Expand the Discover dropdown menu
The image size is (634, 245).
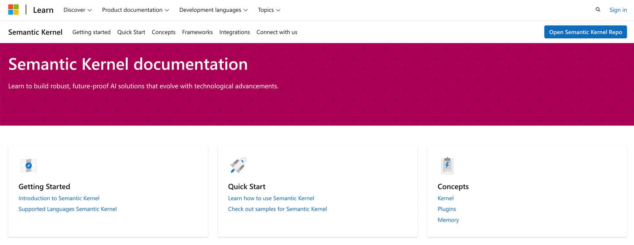point(78,10)
